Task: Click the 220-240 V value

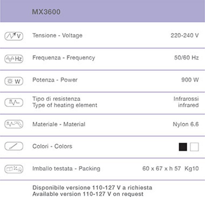Action: pyautogui.click(x=184, y=35)
